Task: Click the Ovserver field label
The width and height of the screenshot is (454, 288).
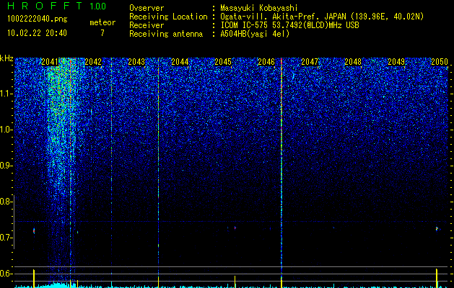Action: point(147,9)
